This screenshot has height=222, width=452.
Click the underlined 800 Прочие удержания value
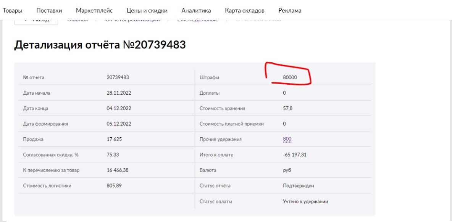(x=287, y=139)
